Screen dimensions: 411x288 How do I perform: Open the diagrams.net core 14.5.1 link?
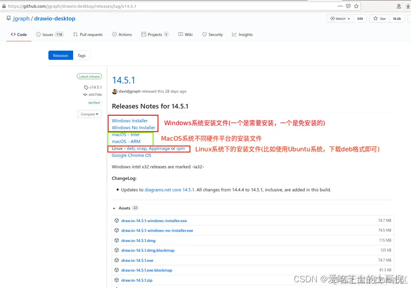point(169,190)
